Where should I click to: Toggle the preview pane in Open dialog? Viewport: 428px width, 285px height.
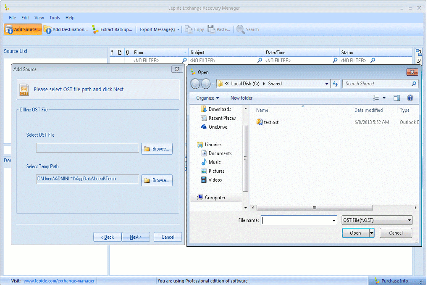click(x=396, y=98)
